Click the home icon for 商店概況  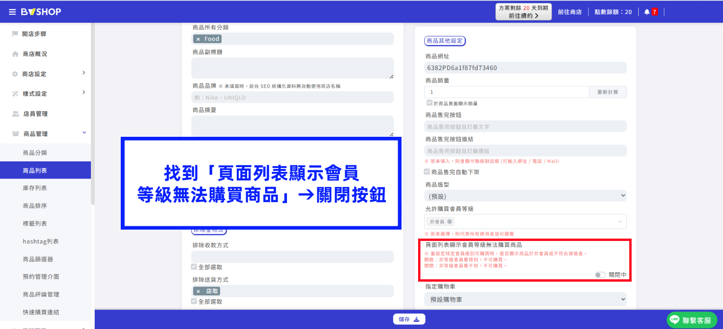pyautogui.click(x=15, y=54)
